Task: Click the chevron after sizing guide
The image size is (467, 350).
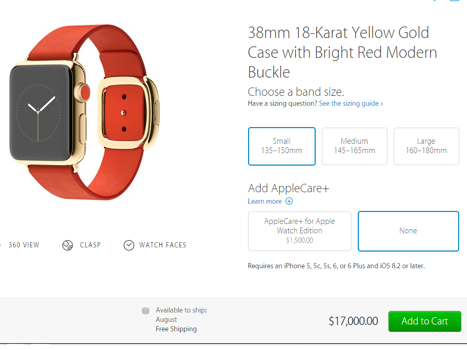Action: click(x=382, y=104)
